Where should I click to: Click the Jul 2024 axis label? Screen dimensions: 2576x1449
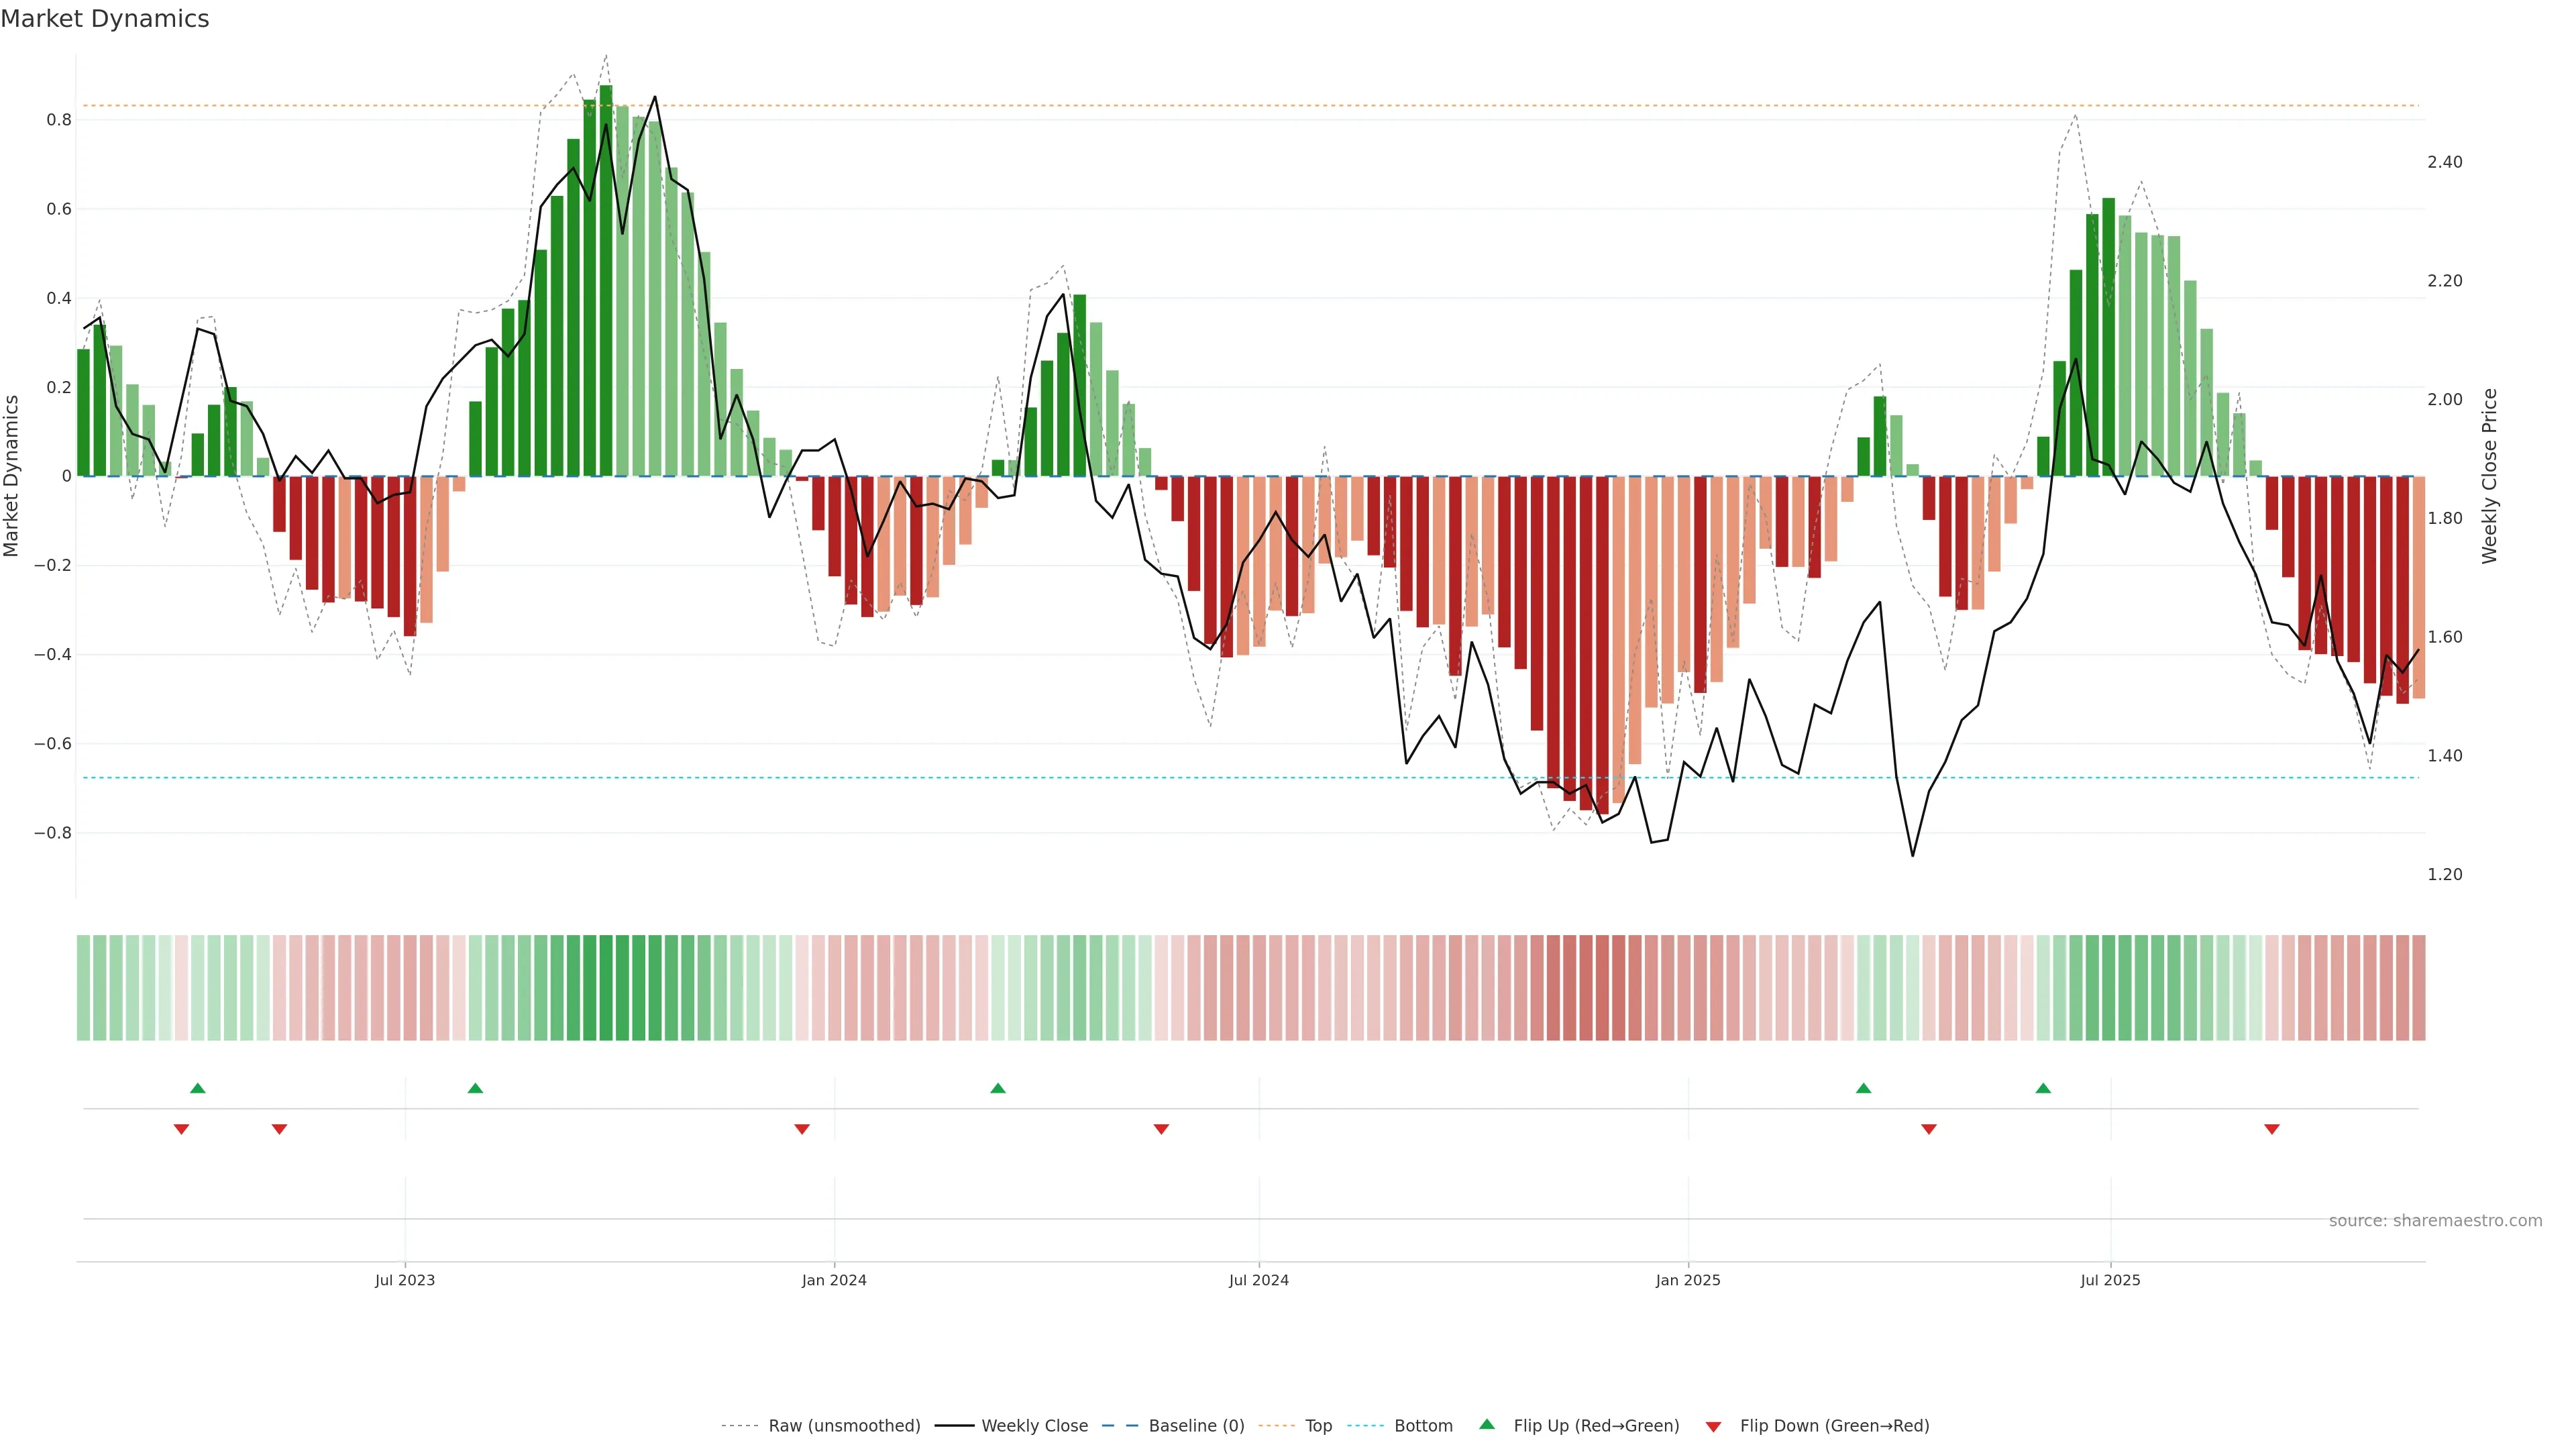coord(1258,1280)
